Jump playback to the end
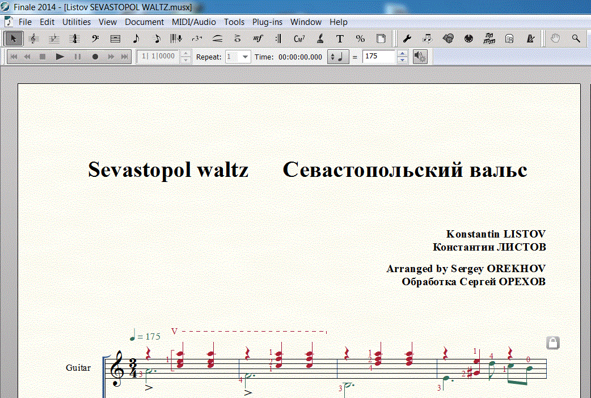The width and height of the screenshot is (591, 398). (124, 57)
